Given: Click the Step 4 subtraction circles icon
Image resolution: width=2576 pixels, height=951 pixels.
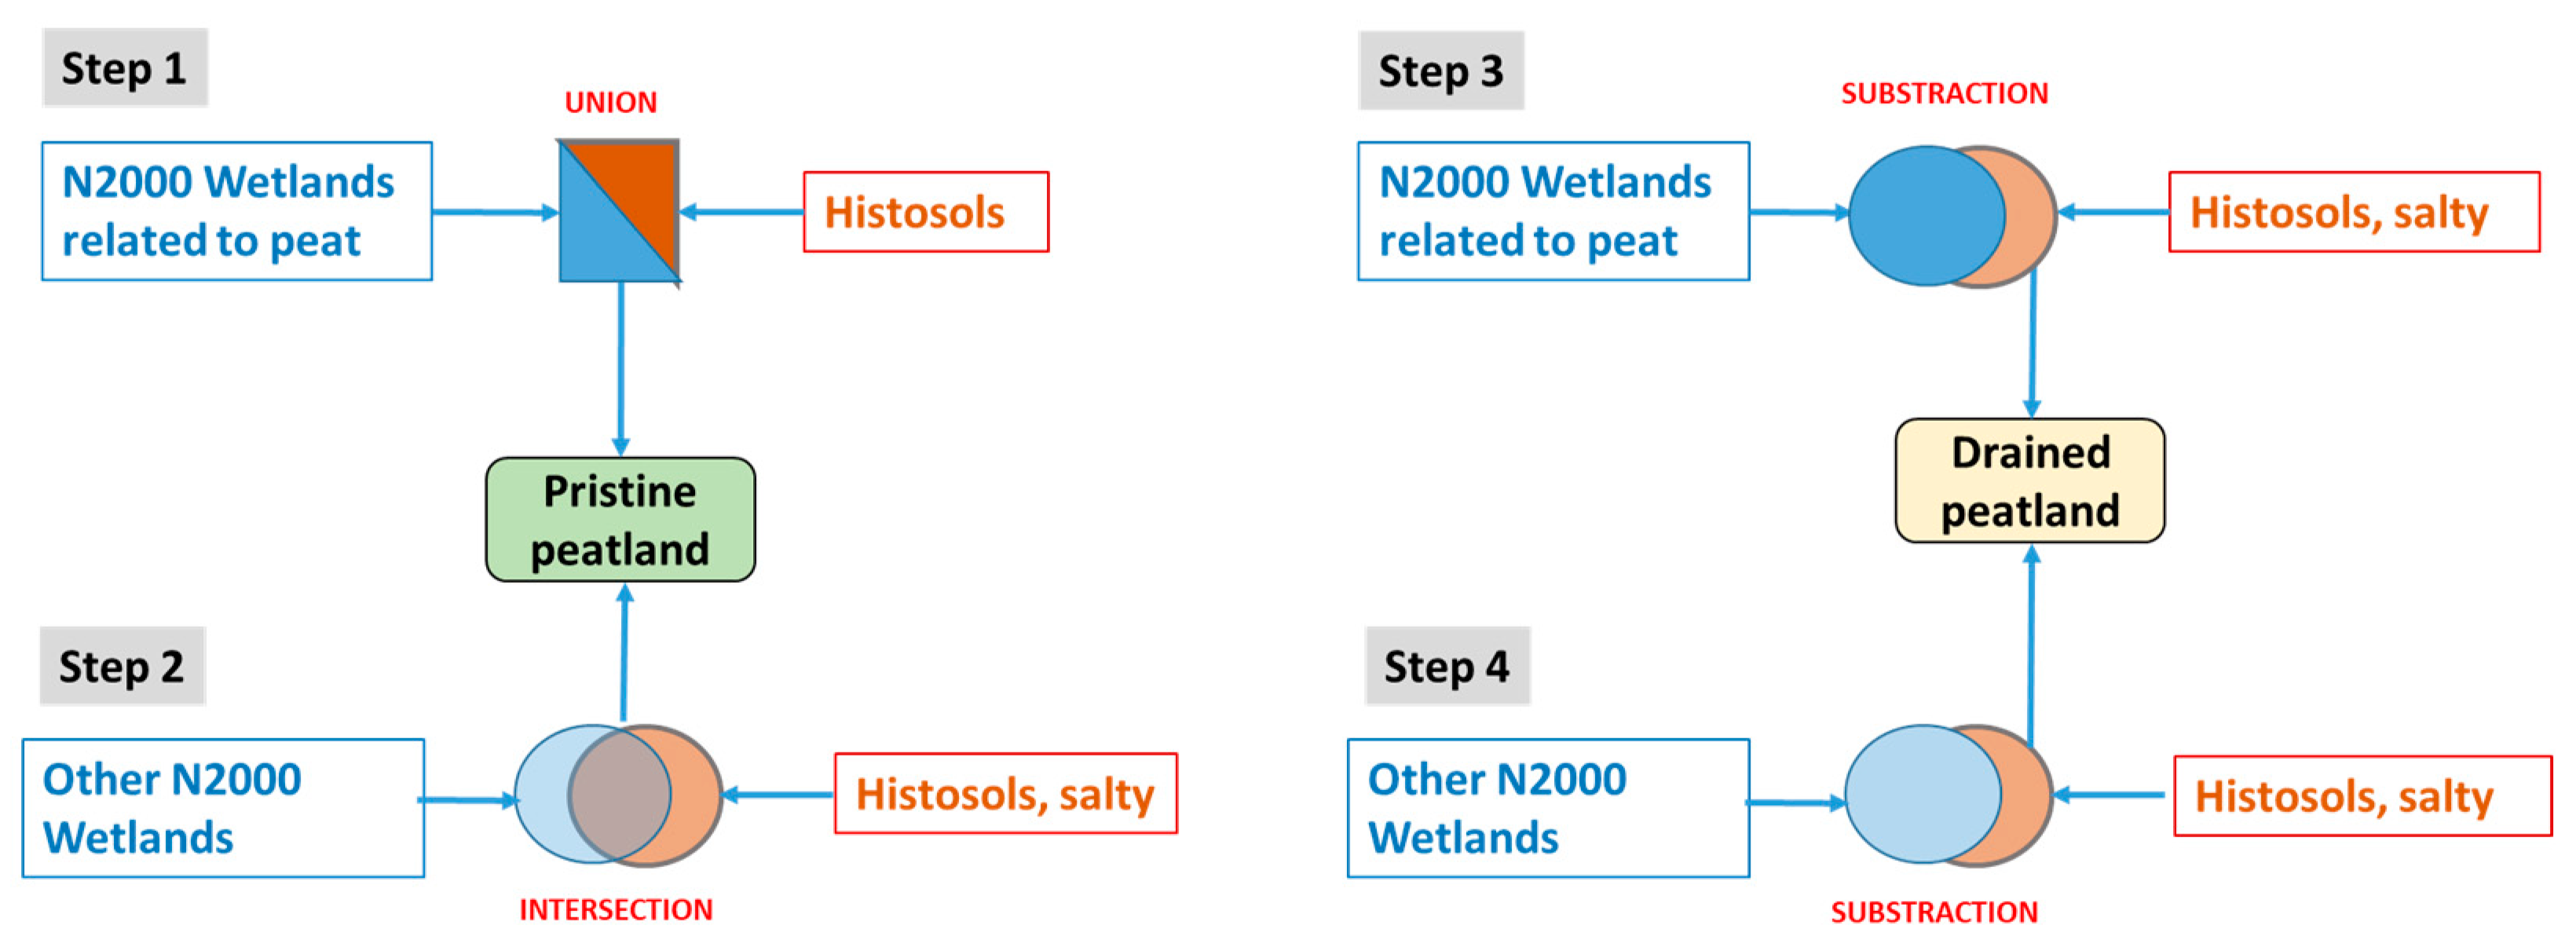Looking at the screenshot, I should pyautogui.click(x=1947, y=795).
